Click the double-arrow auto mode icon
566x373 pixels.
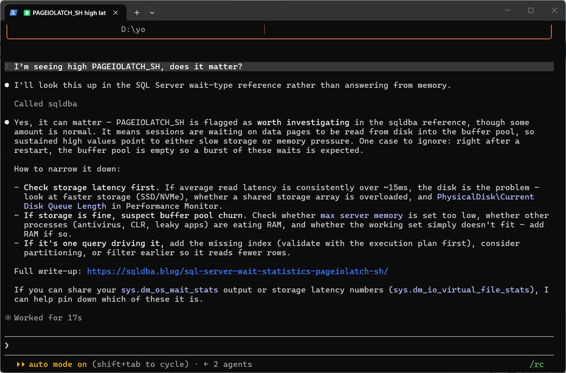point(20,364)
